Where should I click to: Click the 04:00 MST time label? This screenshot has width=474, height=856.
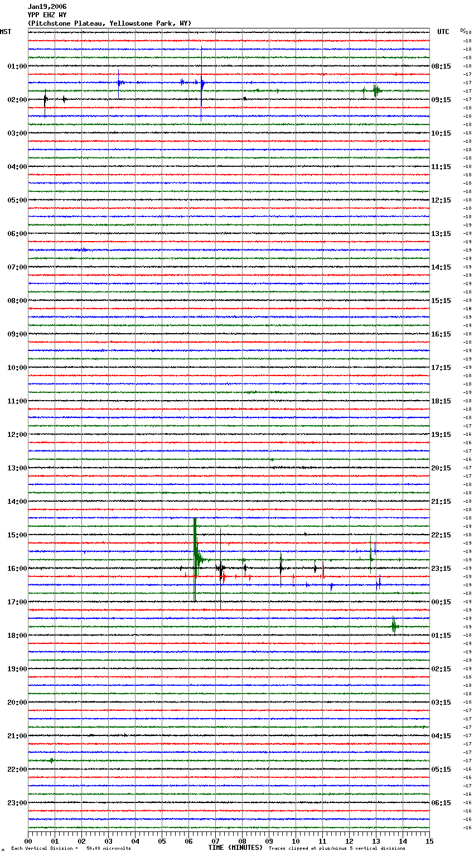17,167
